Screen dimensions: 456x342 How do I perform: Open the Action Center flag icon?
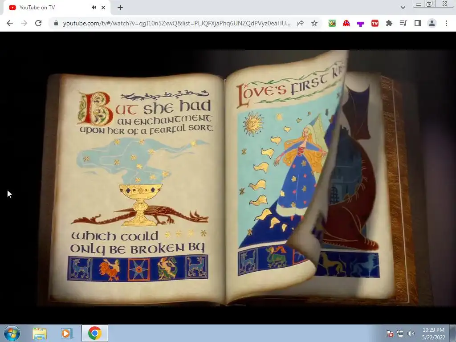click(x=389, y=334)
